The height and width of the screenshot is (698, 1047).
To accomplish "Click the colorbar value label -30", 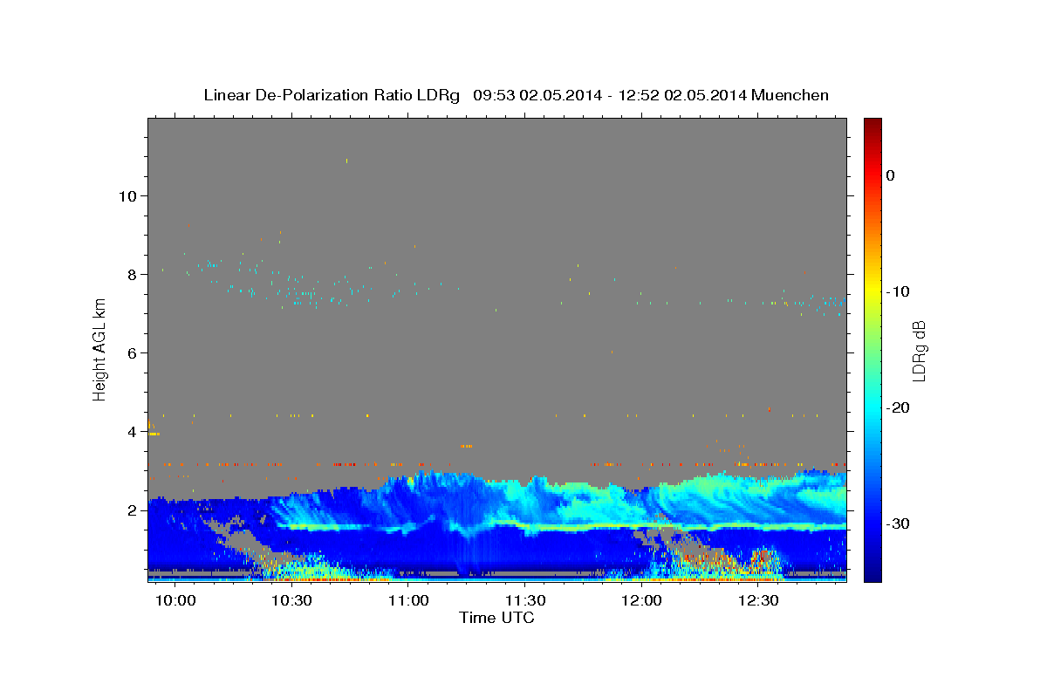I will coord(899,523).
